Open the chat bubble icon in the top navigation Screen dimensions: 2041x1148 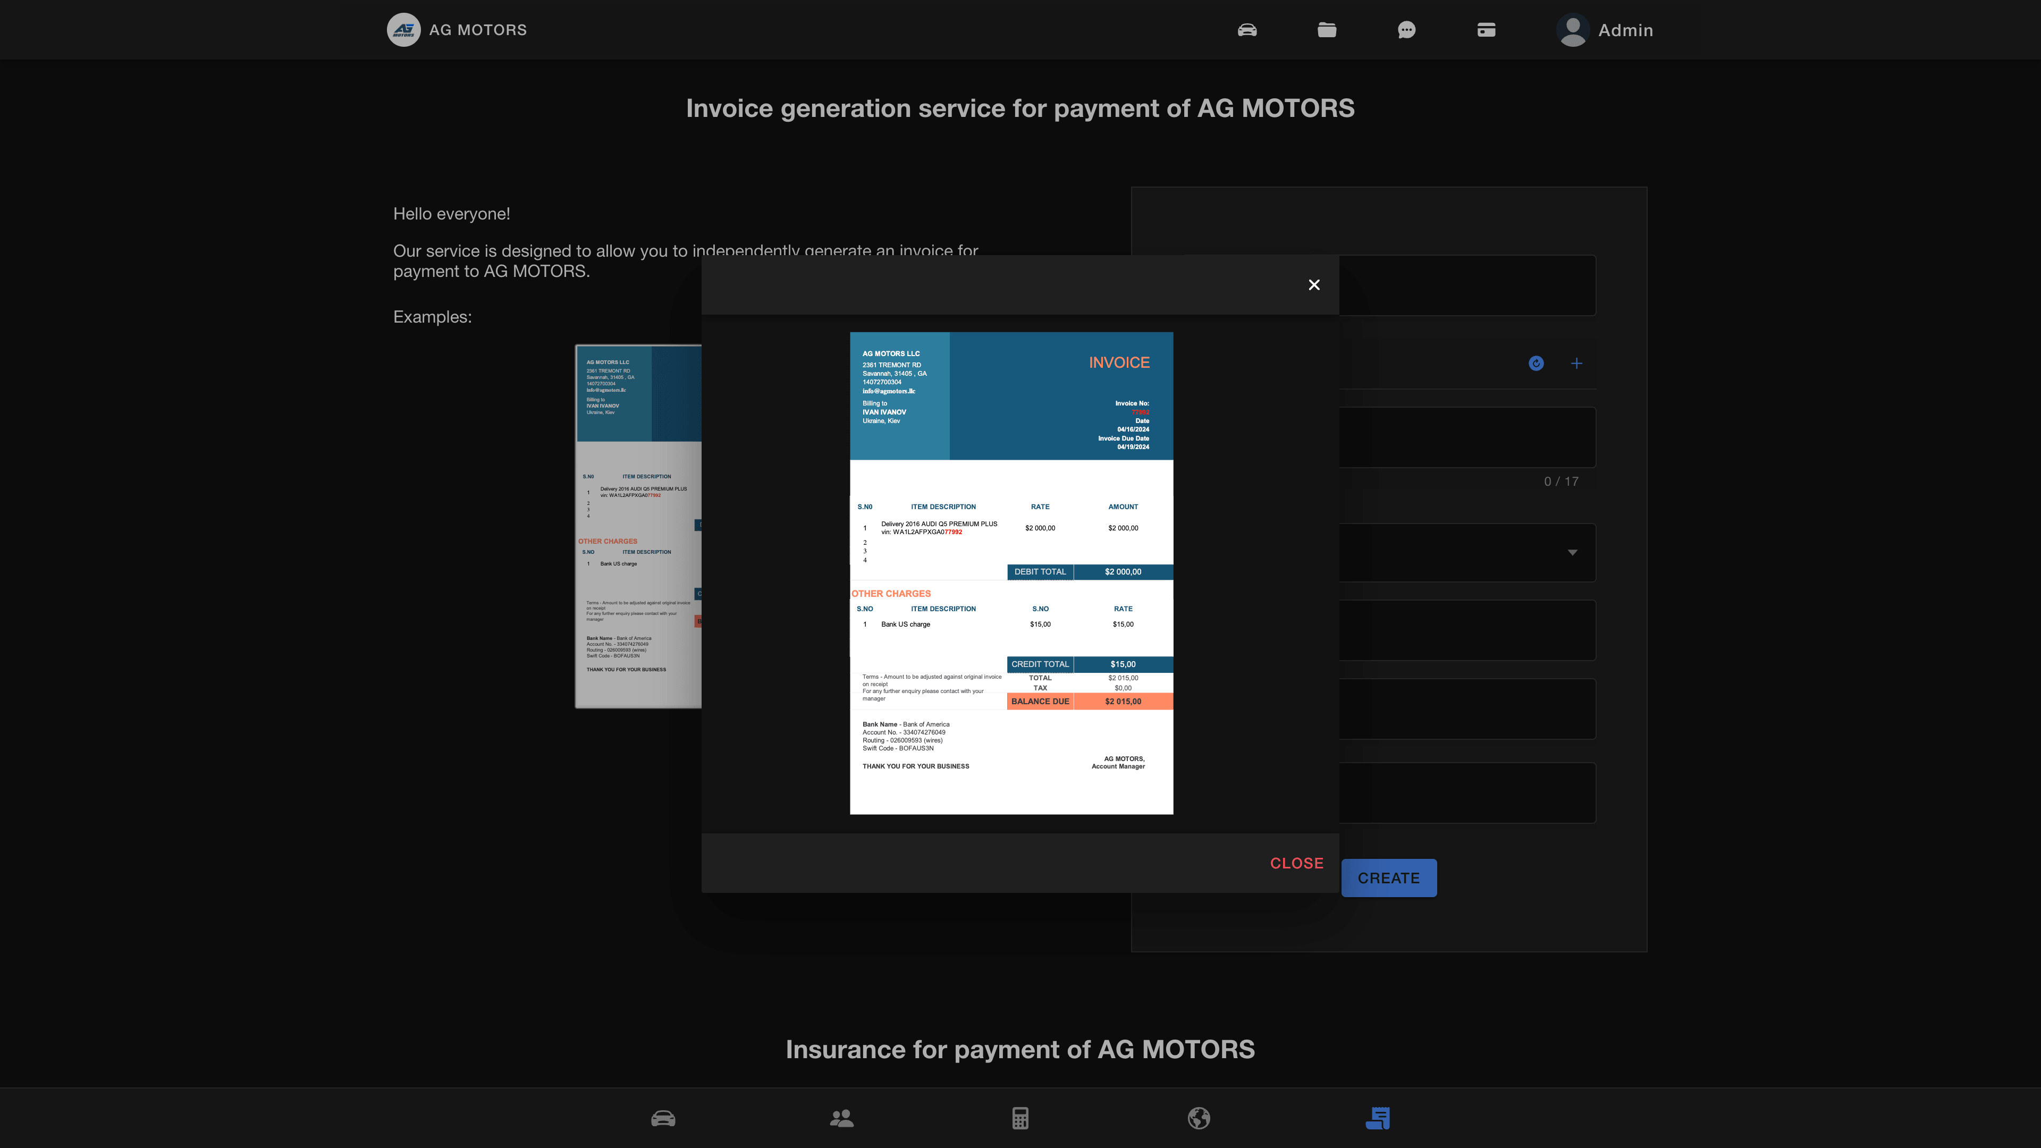pyautogui.click(x=1406, y=30)
